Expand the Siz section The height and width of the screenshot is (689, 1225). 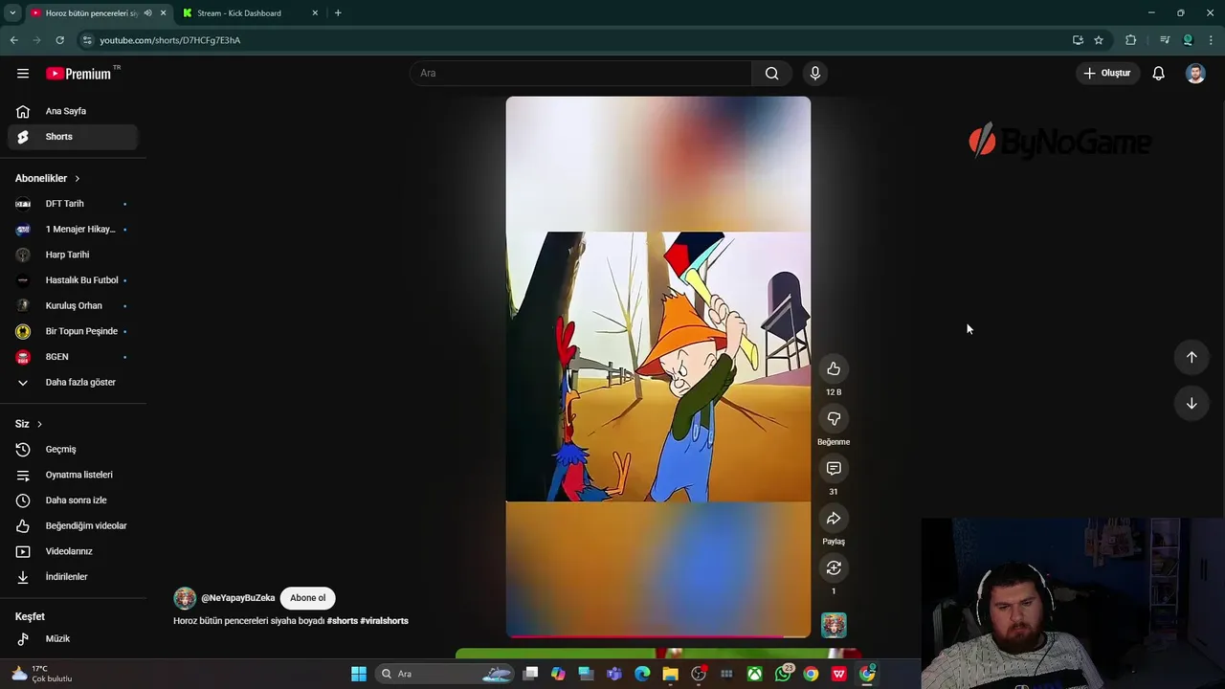click(x=29, y=424)
